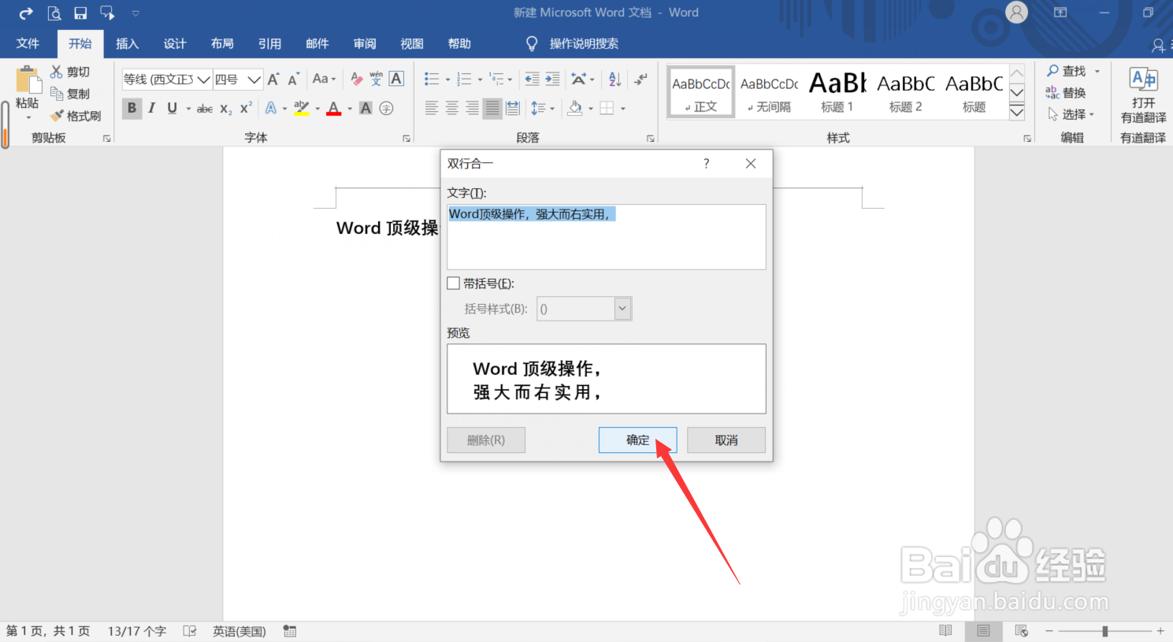Click 打开有道翻译 button

coord(1143,95)
